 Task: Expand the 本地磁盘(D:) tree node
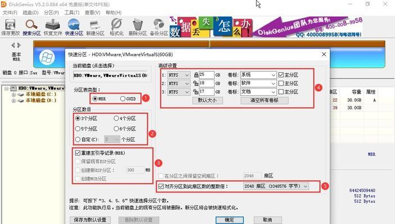13,101
